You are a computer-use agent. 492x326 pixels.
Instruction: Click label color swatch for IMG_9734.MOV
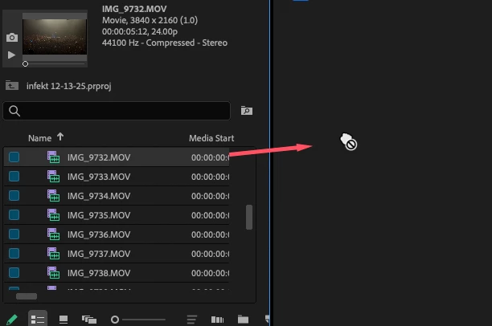pyautogui.click(x=14, y=196)
